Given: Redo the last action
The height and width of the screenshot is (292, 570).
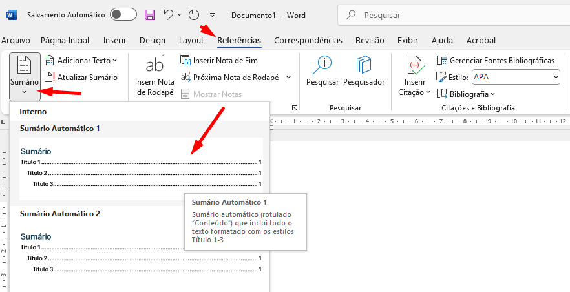Looking at the screenshot, I should [x=193, y=15].
